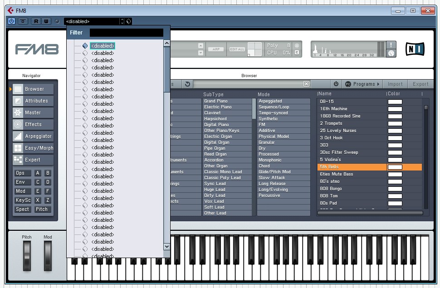Image resolution: width=440 pixels, height=288 pixels.
Task: Click the Filter text input field
Action: [x=126, y=33]
